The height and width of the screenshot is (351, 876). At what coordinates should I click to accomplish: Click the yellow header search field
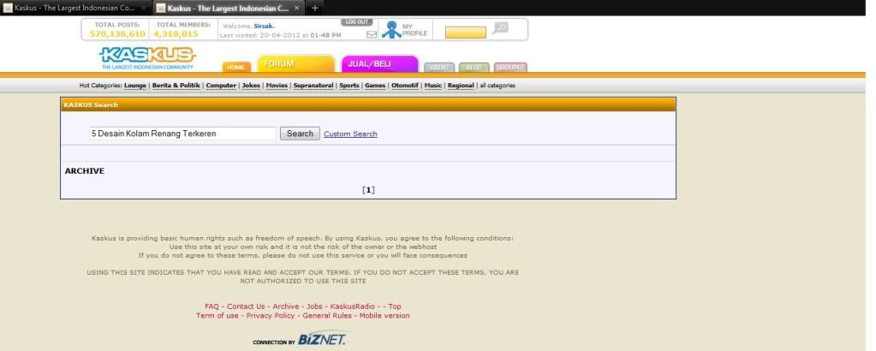click(x=465, y=33)
